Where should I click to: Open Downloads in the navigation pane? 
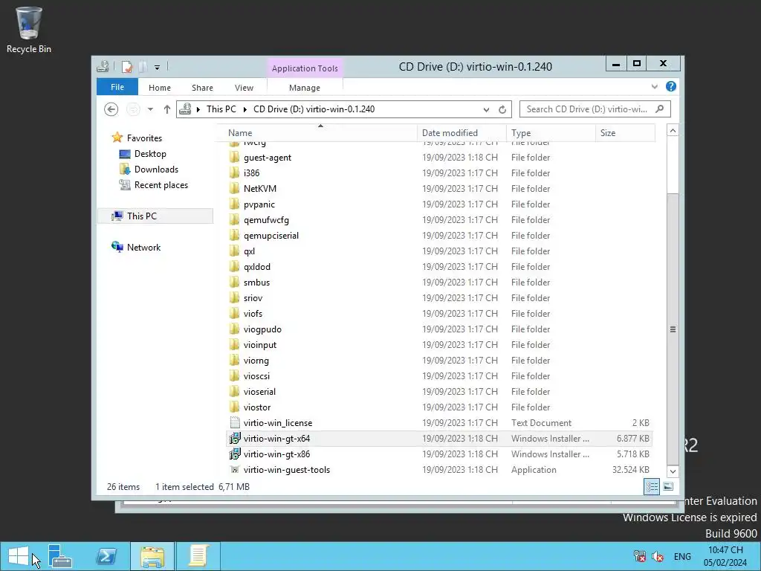pos(156,170)
